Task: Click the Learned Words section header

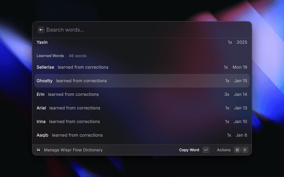Action: coord(51,56)
